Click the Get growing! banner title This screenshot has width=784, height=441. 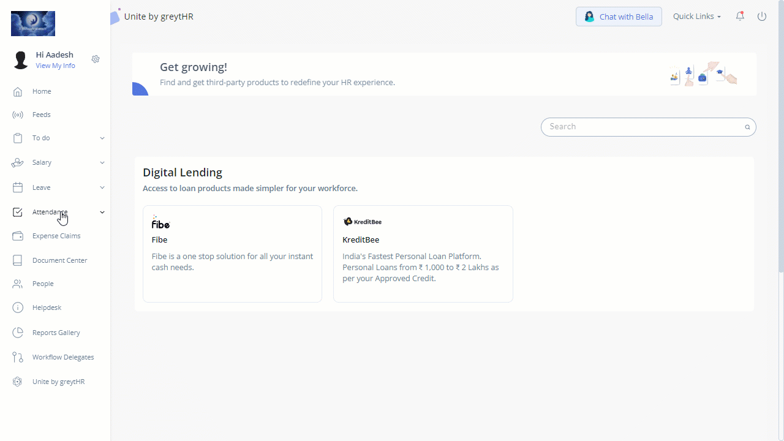pos(194,67)
